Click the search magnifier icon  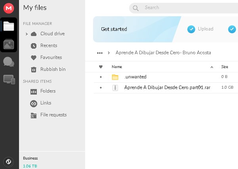(x=136, y=8)
